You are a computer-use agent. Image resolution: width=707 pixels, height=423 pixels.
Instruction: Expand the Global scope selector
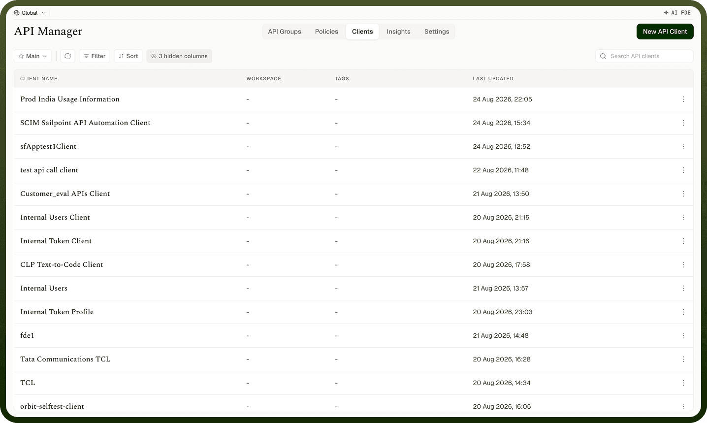[30, 13]
